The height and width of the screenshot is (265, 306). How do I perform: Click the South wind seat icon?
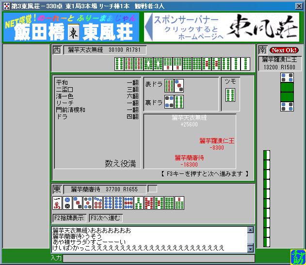coord(262,50)
